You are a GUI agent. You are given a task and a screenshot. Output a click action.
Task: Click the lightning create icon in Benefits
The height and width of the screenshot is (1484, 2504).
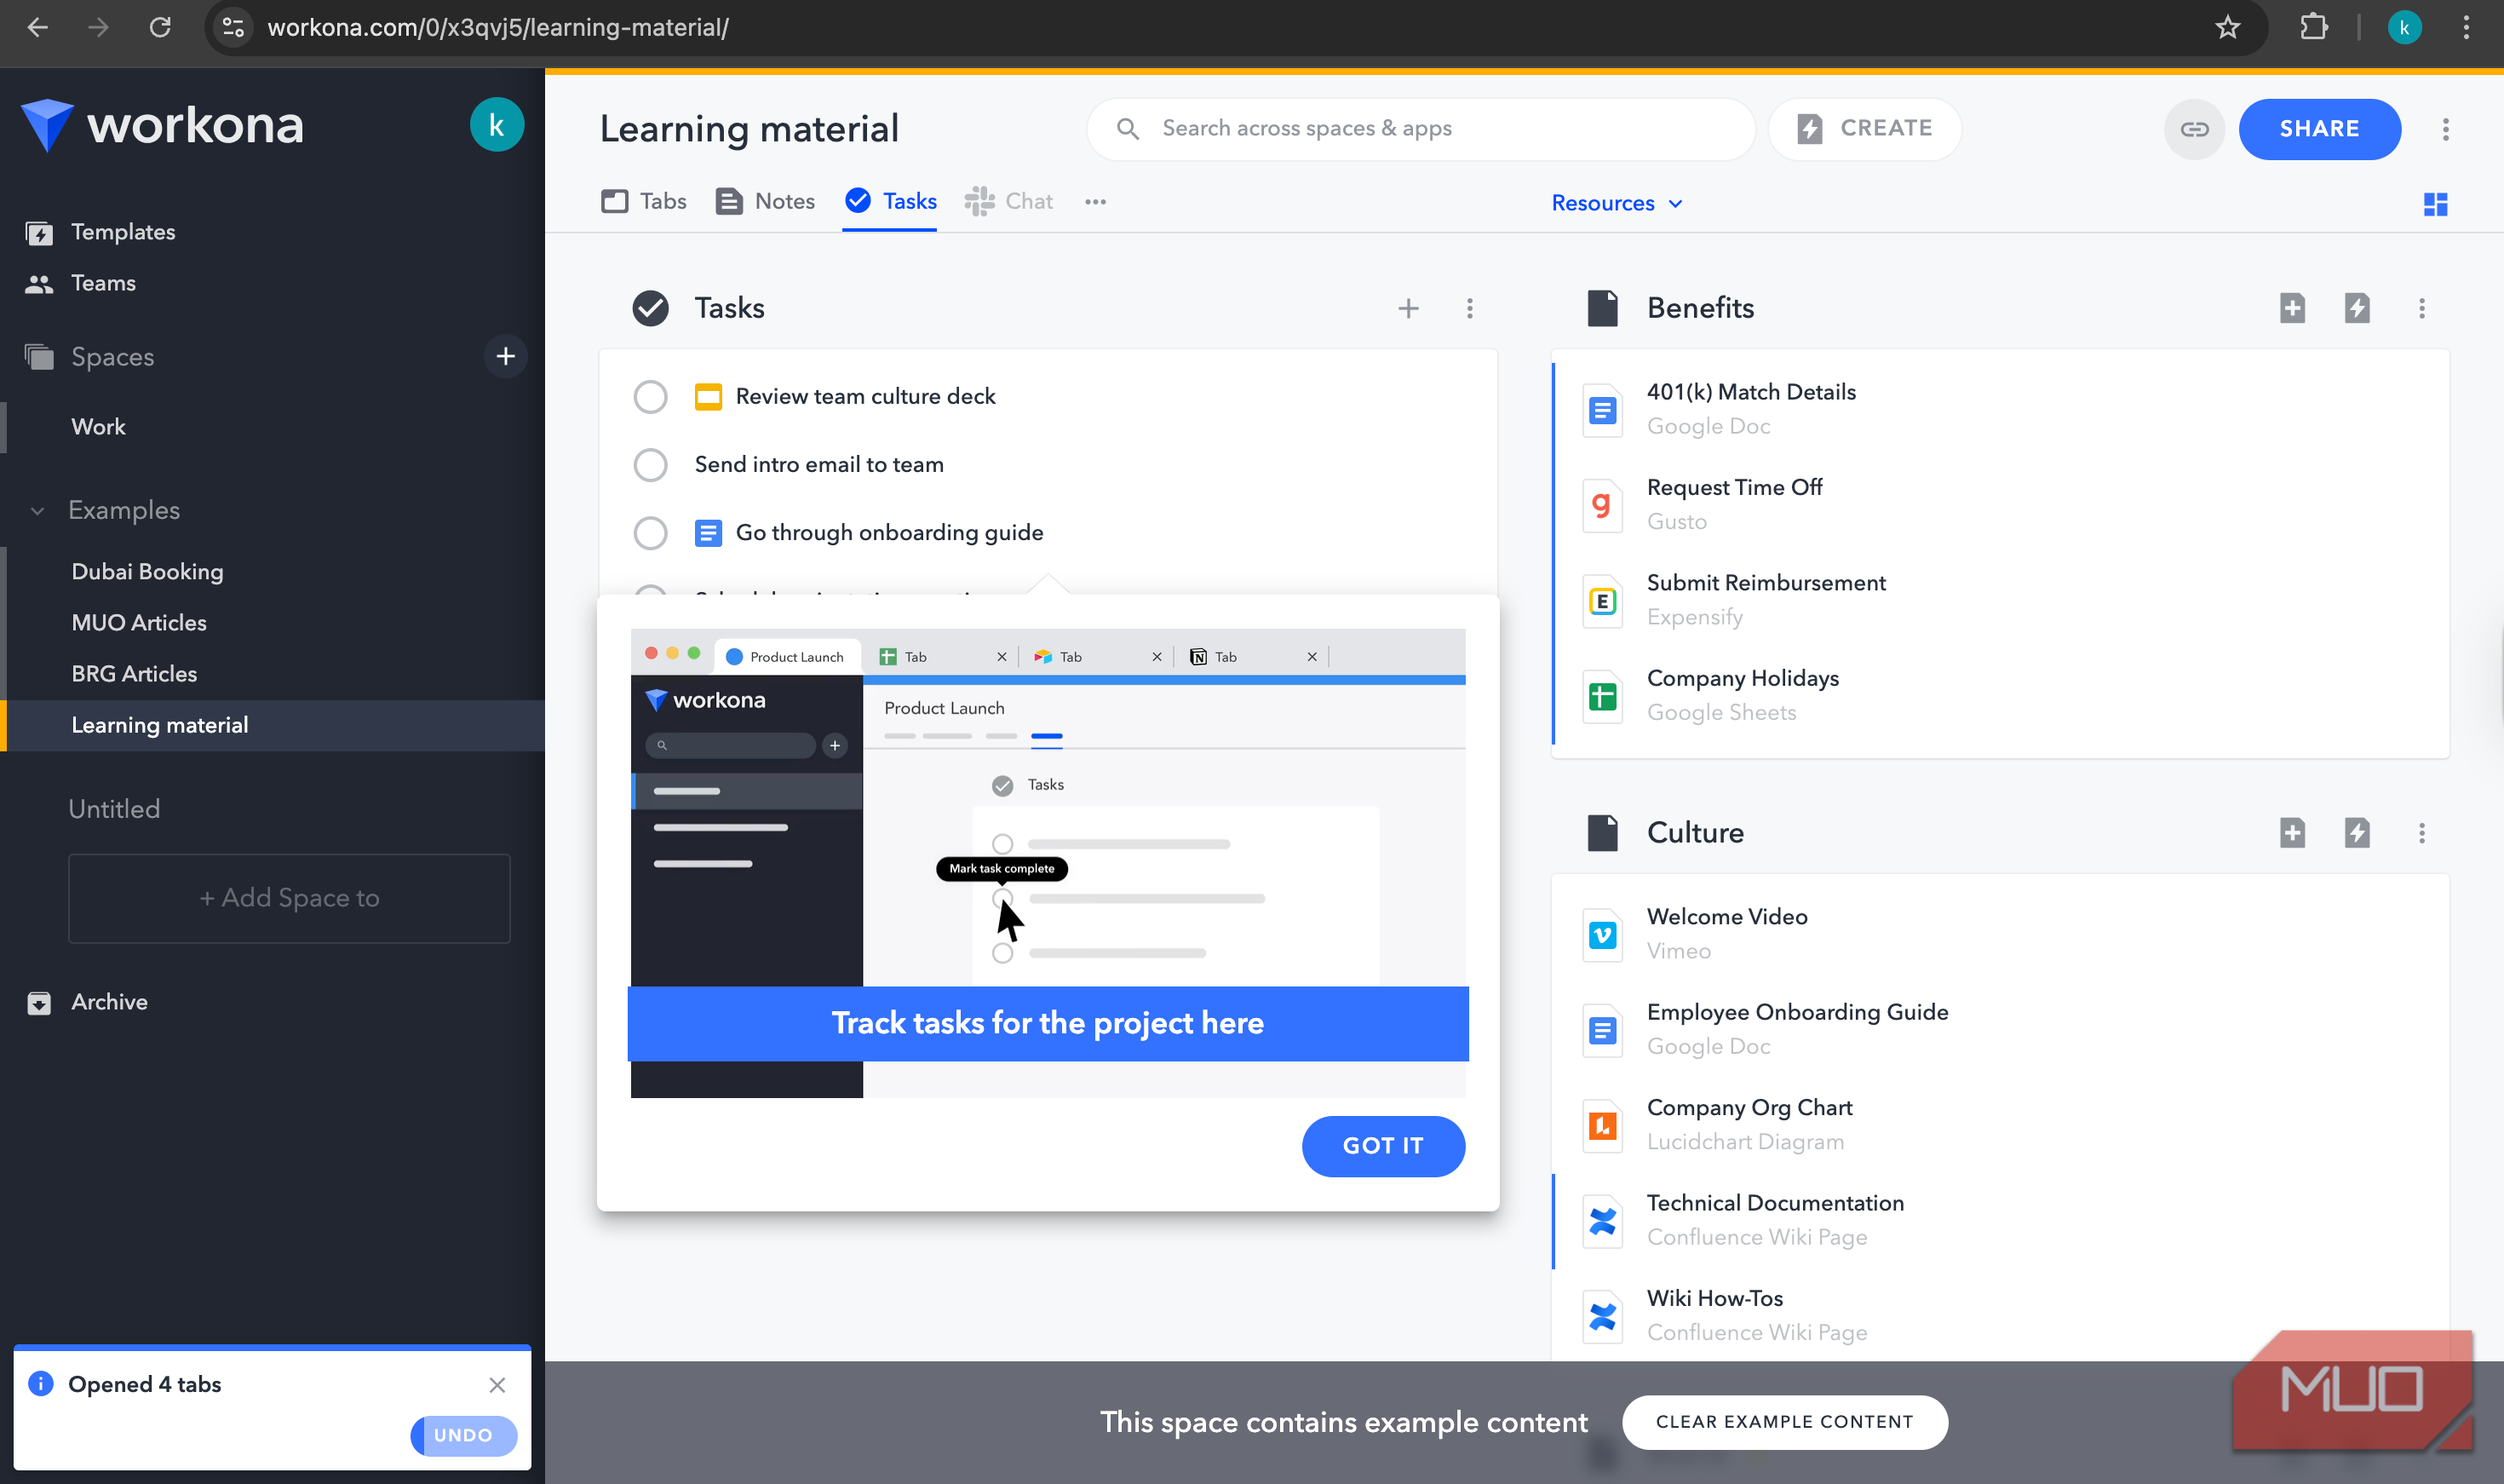pyautogui.click(x=2357, y=308)
